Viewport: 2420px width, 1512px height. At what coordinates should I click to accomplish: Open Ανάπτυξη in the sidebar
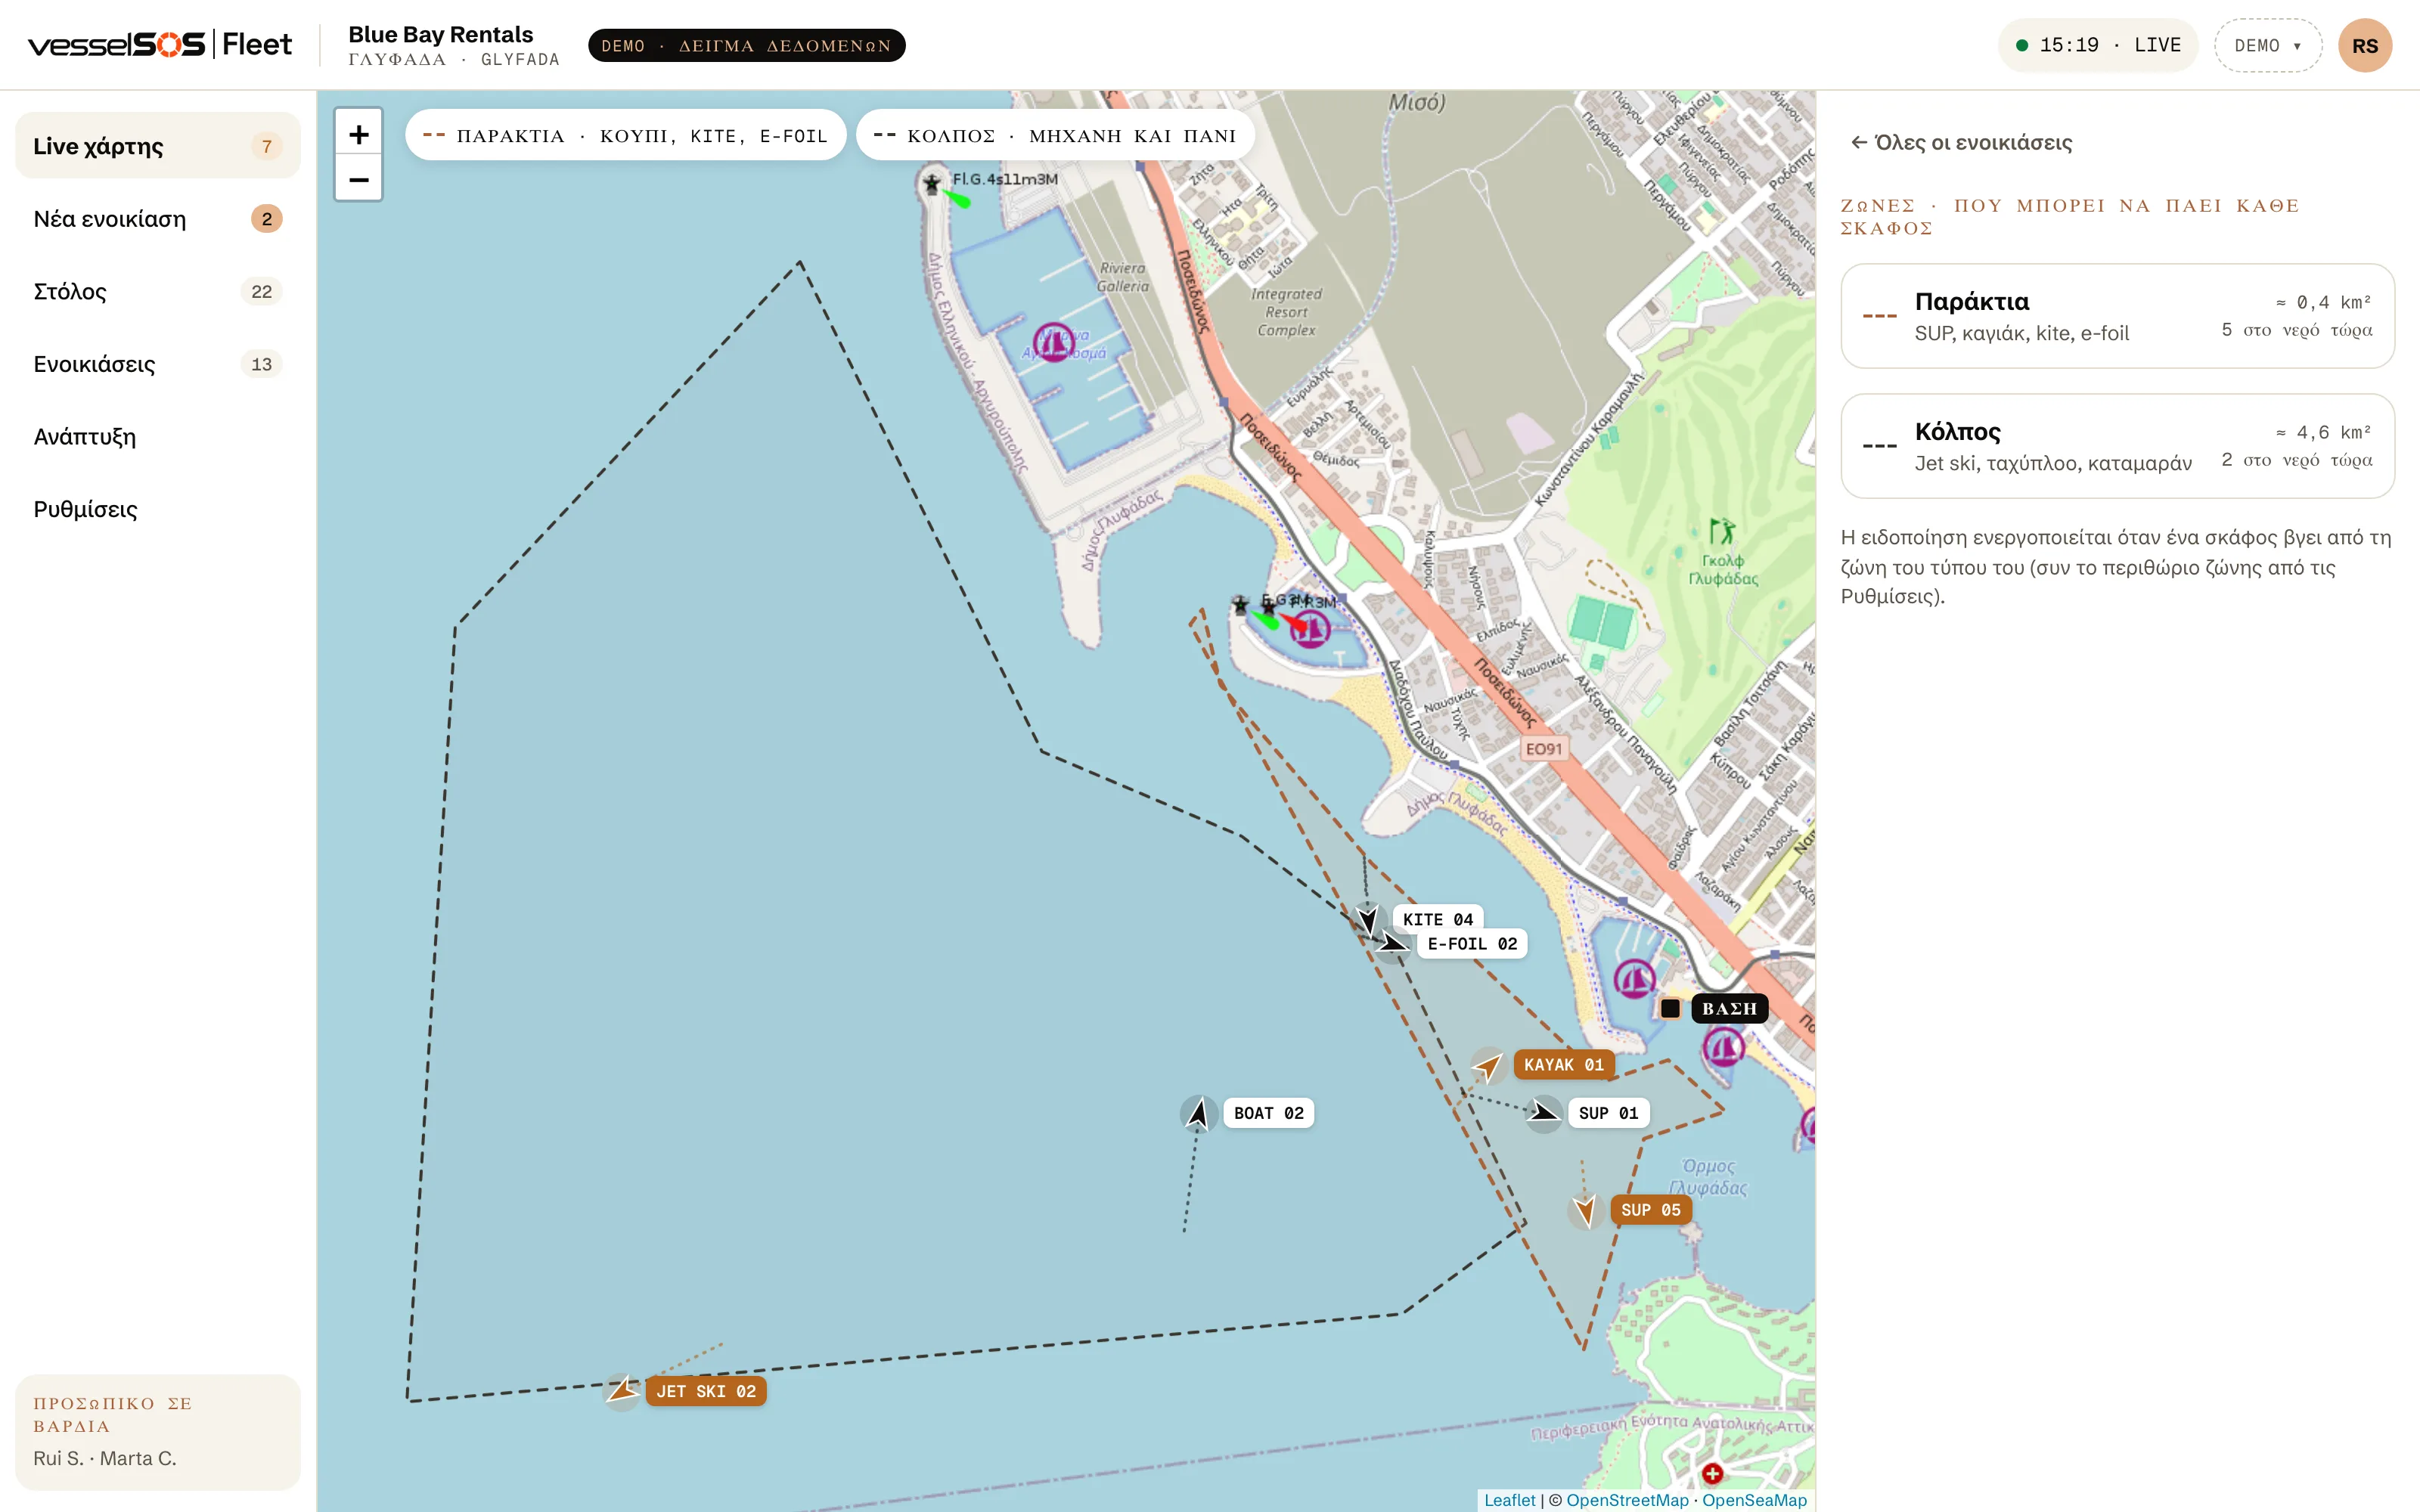158,436
